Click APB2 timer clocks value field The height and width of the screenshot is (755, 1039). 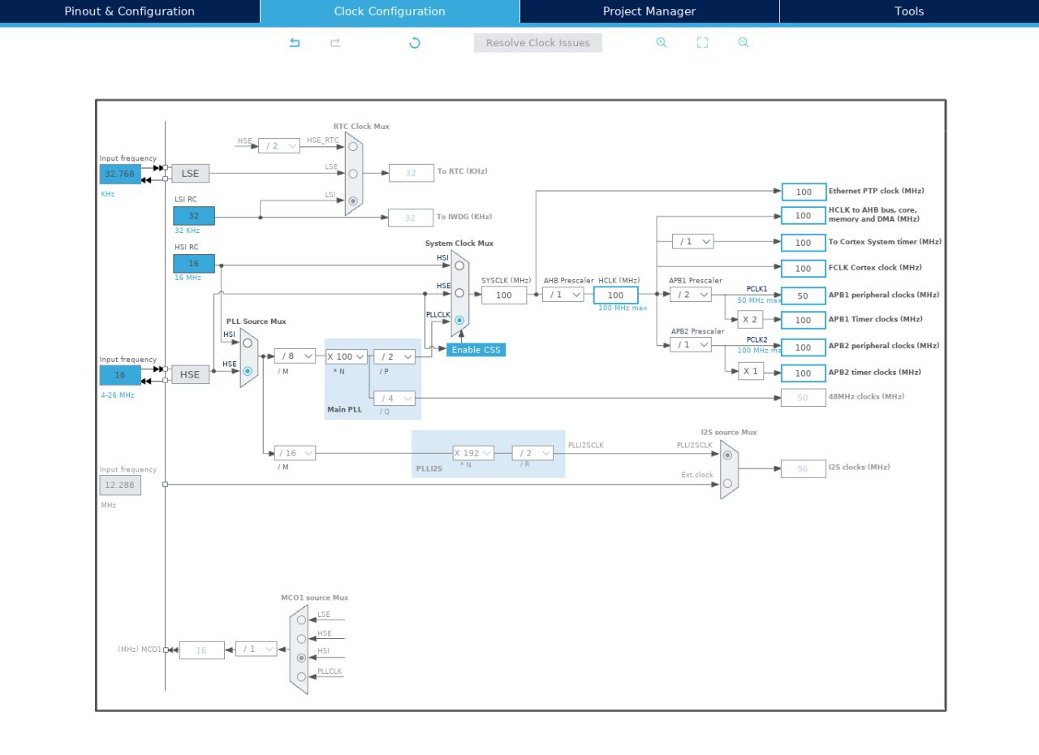[804, 373]
